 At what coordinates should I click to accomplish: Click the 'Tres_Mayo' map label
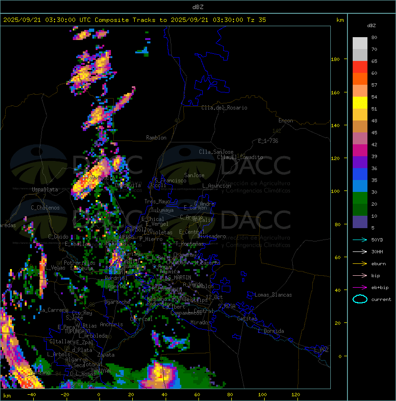coord(157,201)
